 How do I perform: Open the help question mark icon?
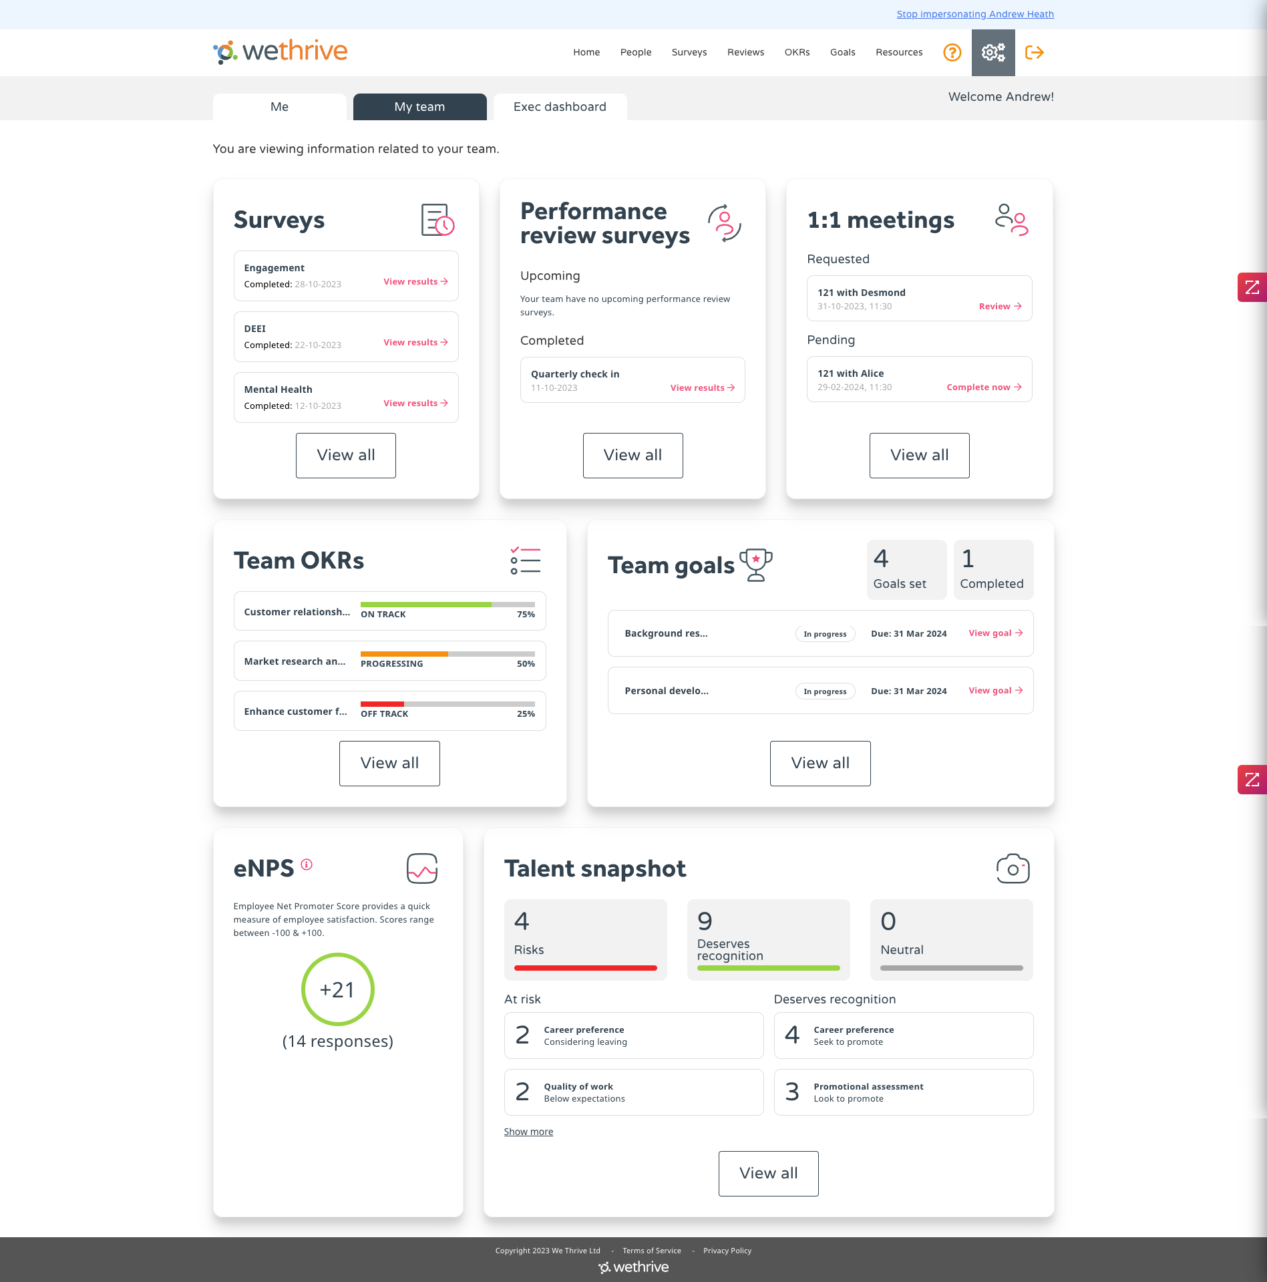pos(952,52)
